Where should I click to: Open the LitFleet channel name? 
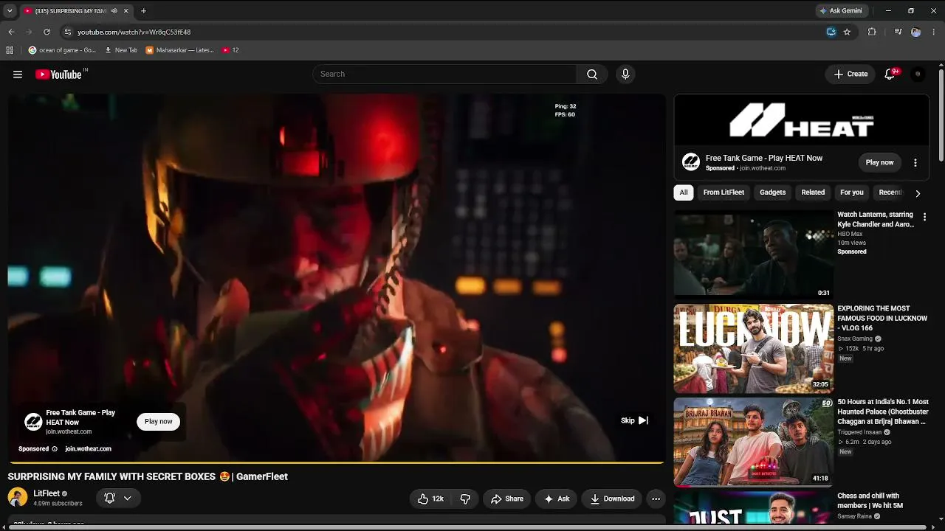47,493
